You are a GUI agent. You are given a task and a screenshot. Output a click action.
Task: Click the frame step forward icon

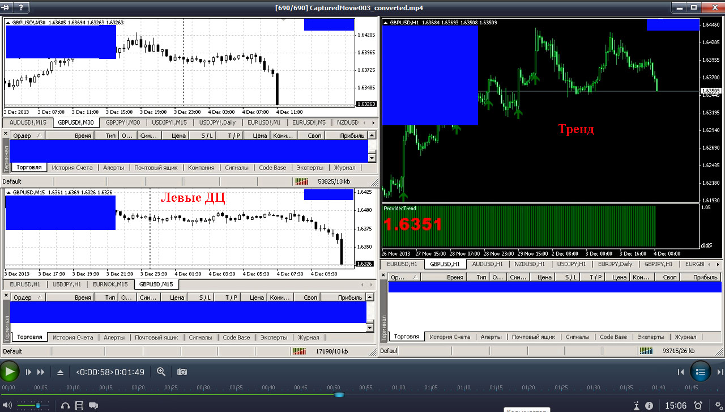[28, 372]
